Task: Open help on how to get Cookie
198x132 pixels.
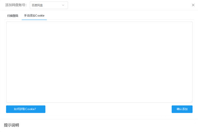Action: 25,109
